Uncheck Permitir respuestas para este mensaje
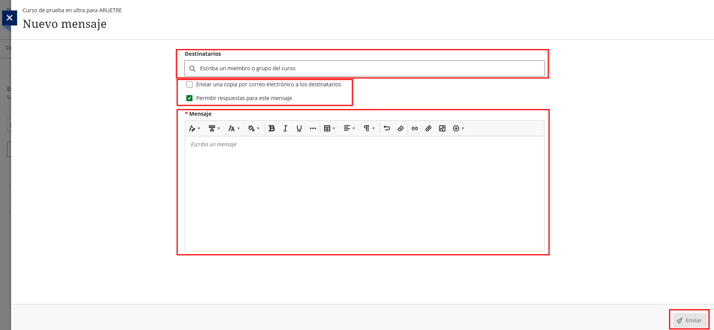This screenshot has width=714, height=330. [189, 98]
